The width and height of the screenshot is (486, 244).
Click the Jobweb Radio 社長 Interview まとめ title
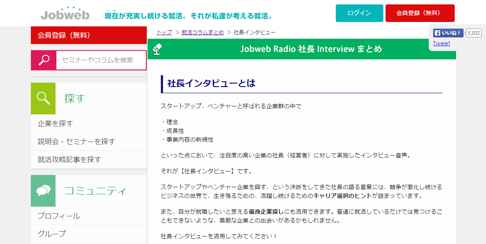pos(311,49)
